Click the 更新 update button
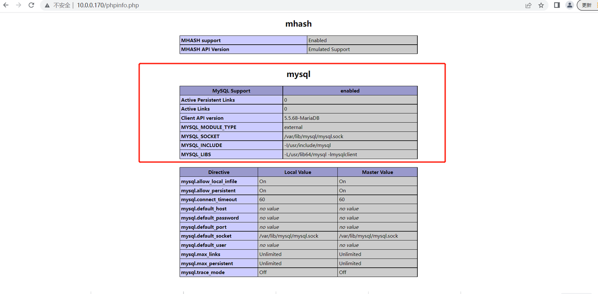 click(587, 5)
